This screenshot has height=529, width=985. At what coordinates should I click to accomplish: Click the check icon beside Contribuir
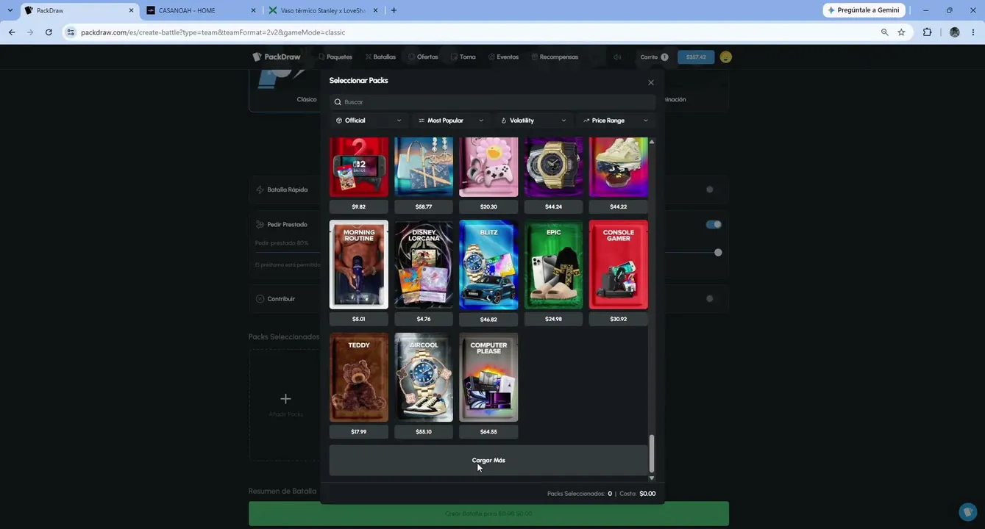(x=260, y=299)
